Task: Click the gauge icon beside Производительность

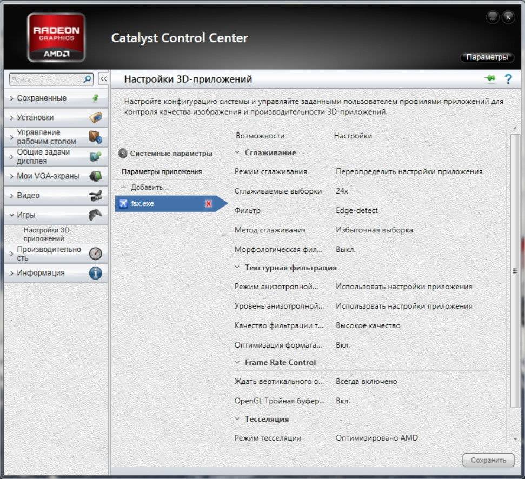Action: coord(95,254)
